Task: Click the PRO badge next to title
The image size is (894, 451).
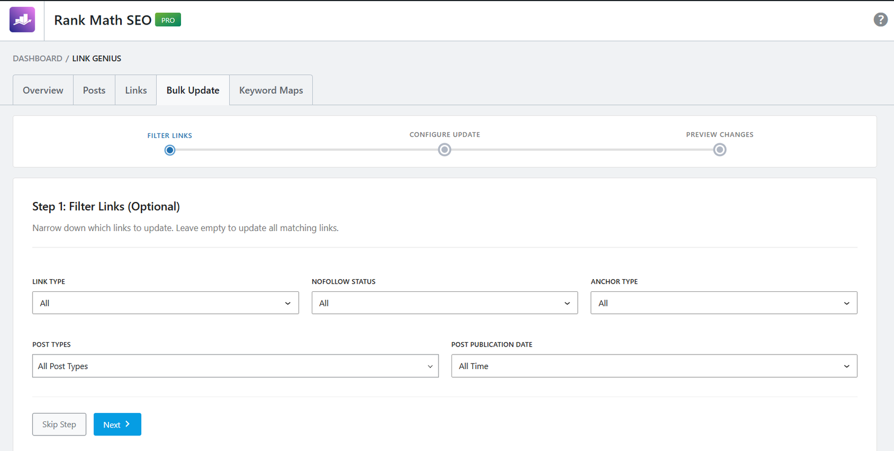Action: coord(168,20)
